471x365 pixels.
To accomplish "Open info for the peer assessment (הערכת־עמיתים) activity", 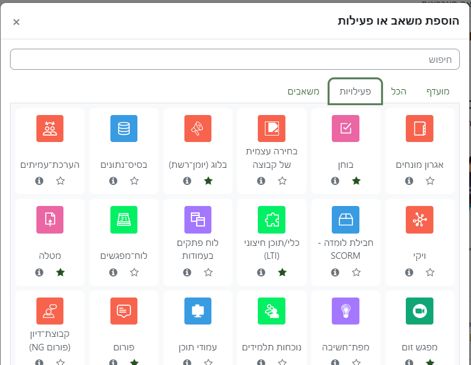I will (x=39, y=181).
